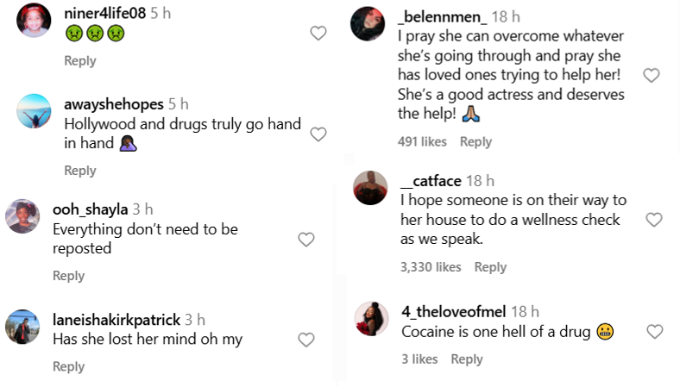Like _belennmen_'s prayer comment
The width and height of the screenshot is (680, 387).
coord(652,76)
